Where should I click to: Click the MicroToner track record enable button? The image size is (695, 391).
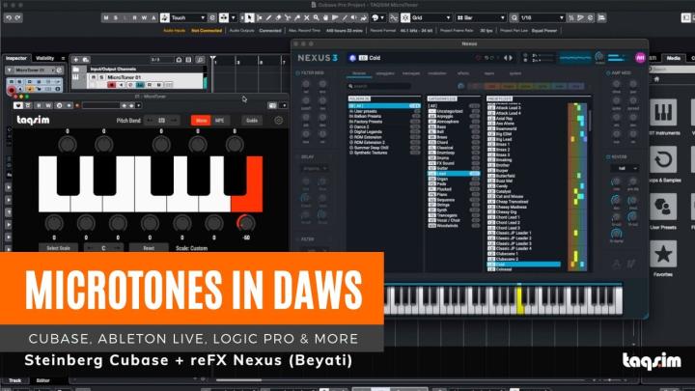(112, 85)
